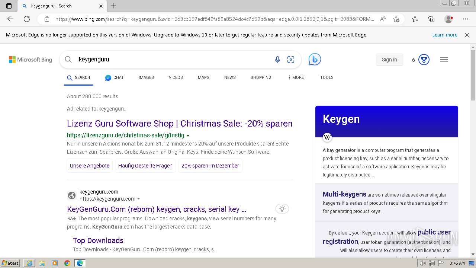Expand the lizenzguru.de URL dropdown arrow
Viewport: 476px width, 268px height.
tap(188, 136)
